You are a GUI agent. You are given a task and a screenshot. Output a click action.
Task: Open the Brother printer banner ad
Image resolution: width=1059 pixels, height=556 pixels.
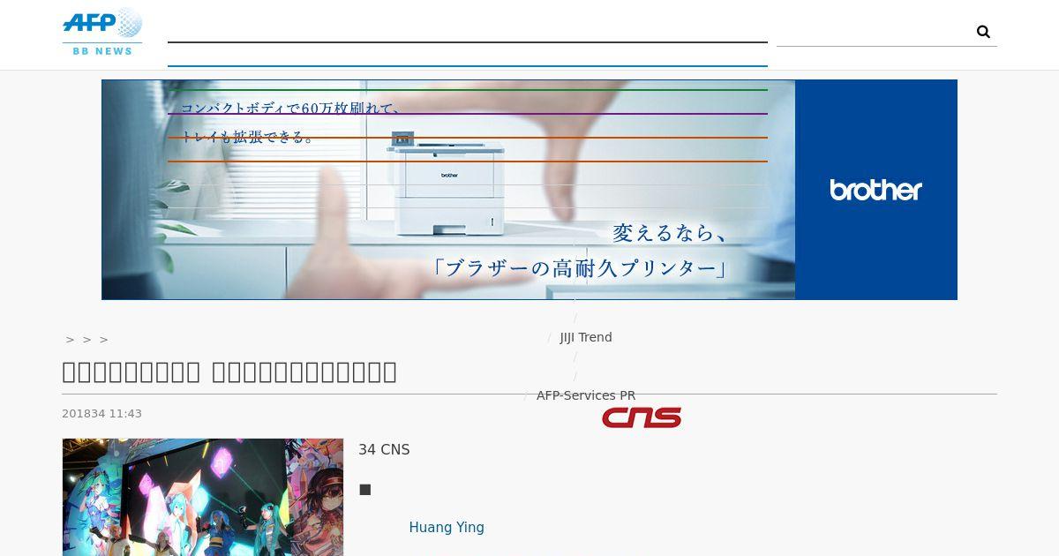tap(529, 190)
